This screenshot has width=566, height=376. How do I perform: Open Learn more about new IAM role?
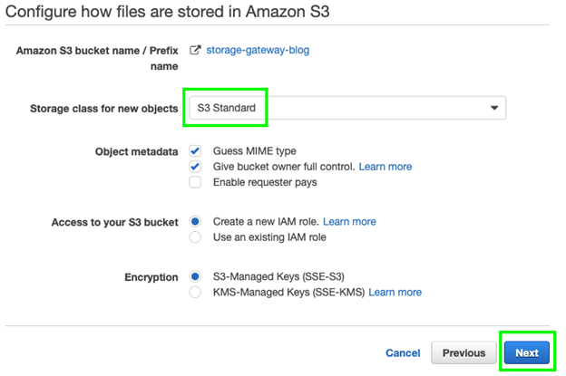[x=349, y=221]
